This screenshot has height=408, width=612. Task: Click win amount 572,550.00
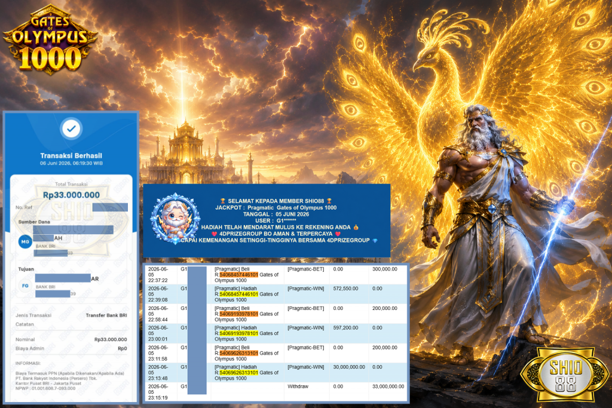(345, 289)
